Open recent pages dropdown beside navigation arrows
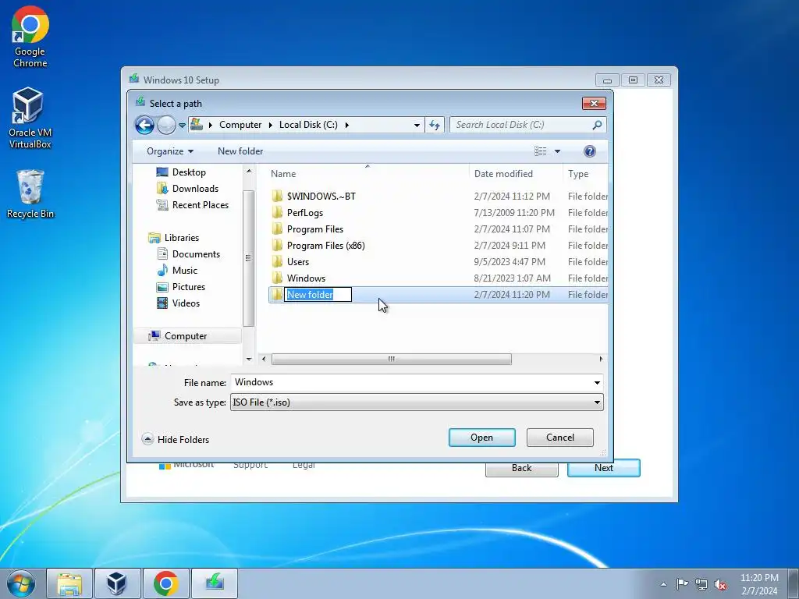The width and height of the screenshot is (799, 599). [x=182, y=126]
